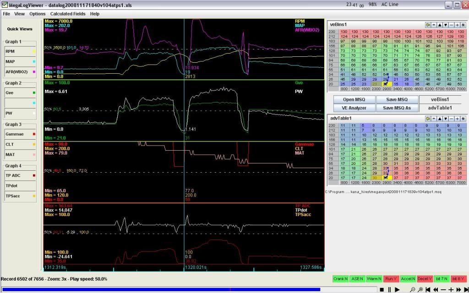Image resolution: width=469 pixels, height=293 pixels.
Task: Toggle the Run:Y status indicator
Action: click(391, 278)
